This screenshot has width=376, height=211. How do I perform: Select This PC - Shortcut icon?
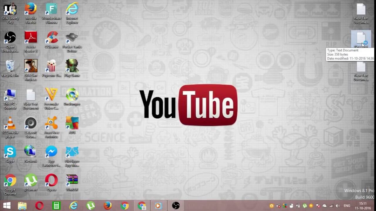point(10,99)
